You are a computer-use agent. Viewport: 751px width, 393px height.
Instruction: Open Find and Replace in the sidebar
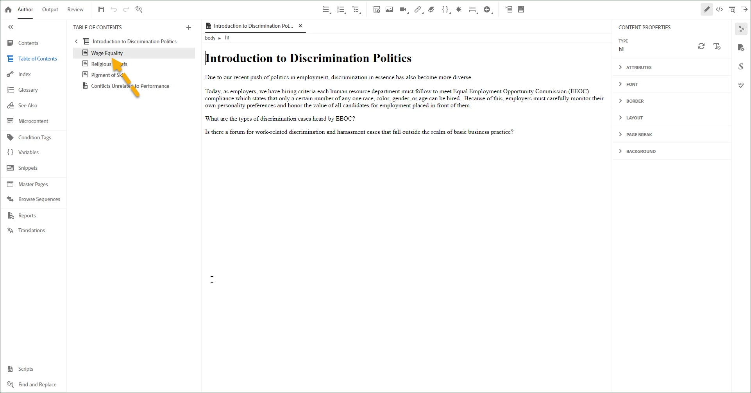point(37,384)
